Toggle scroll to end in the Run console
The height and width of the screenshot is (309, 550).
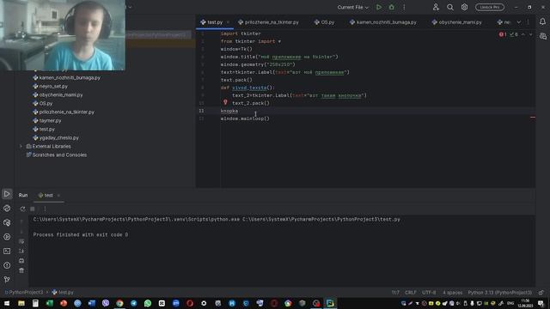point(21,251)
